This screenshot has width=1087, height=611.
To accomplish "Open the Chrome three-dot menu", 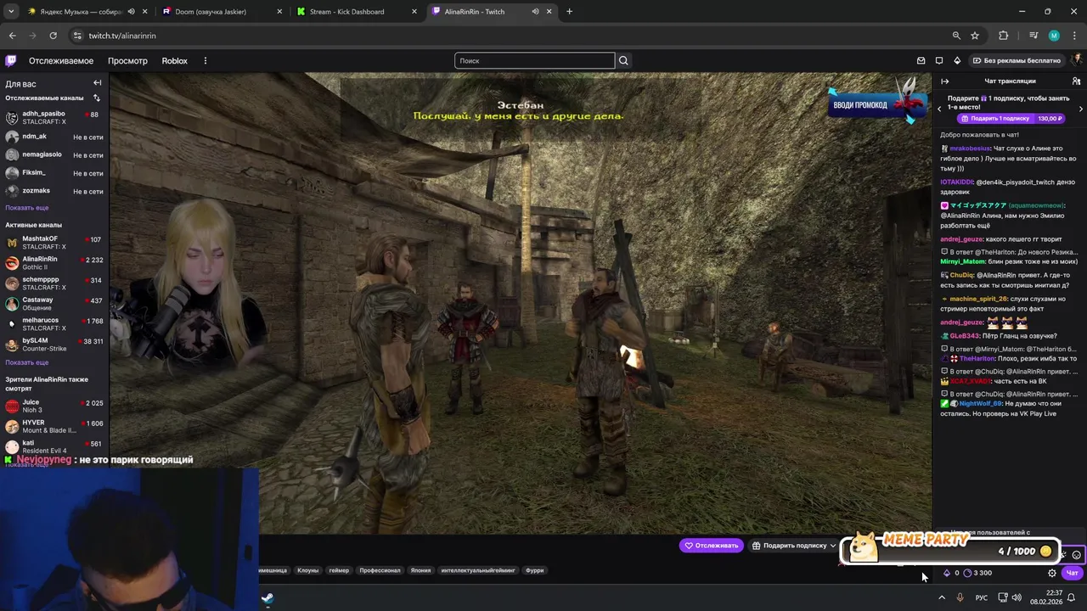I will pyautogui.click(x=1074, y=36).
